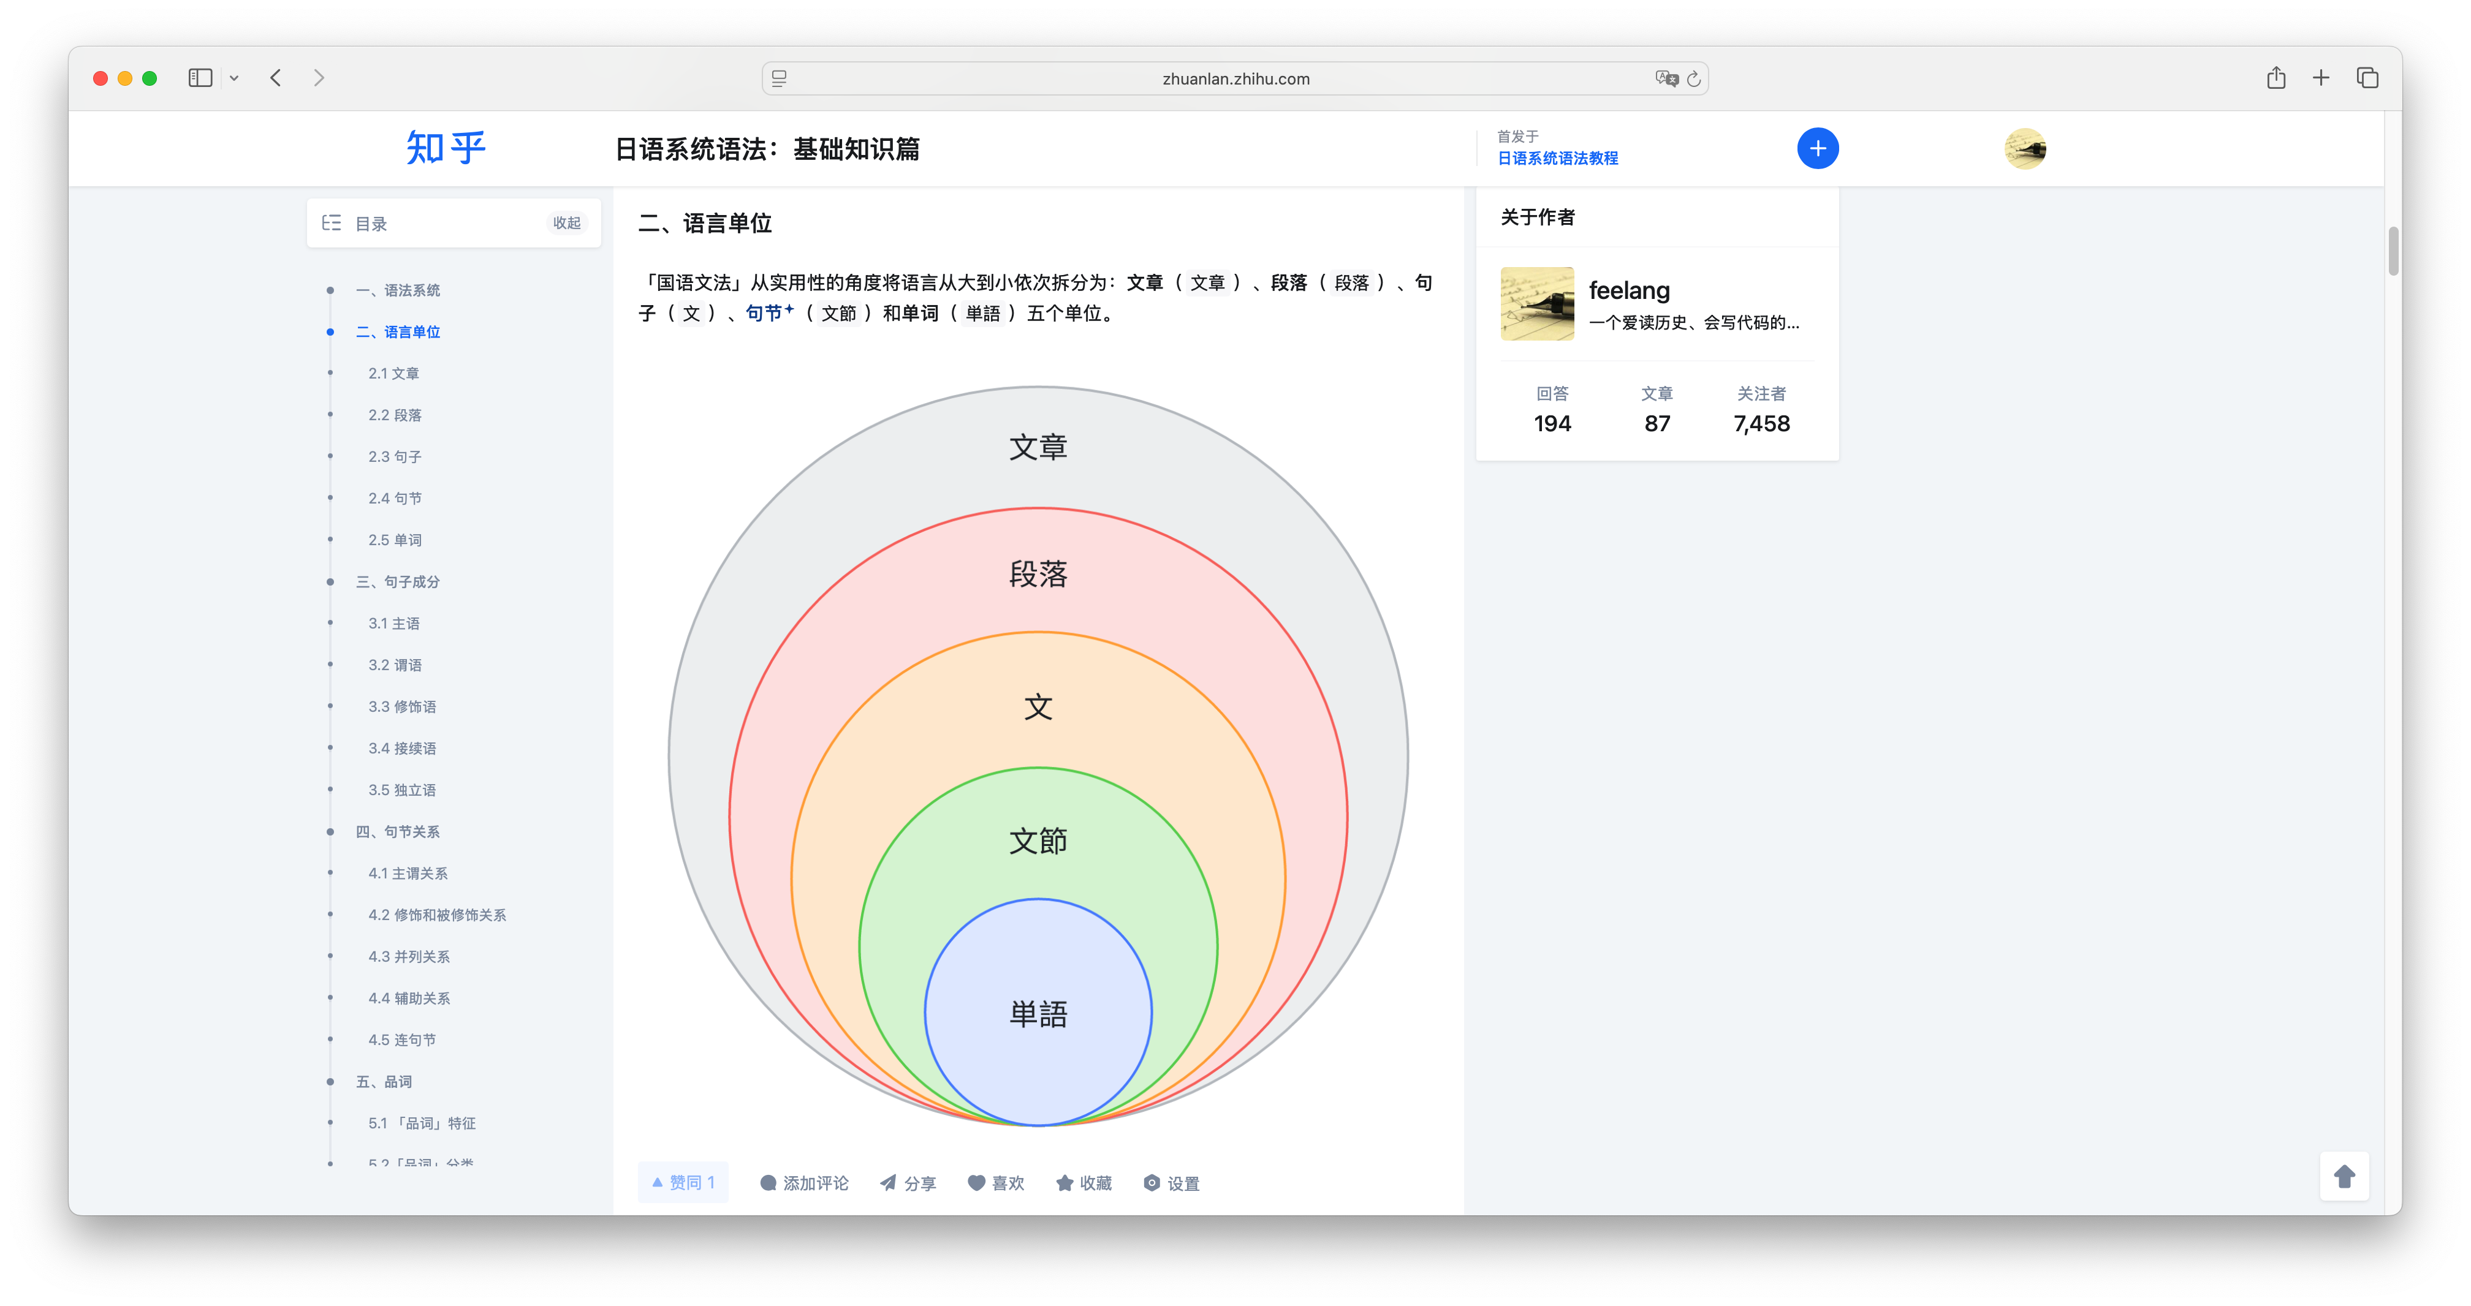Viewport: 2471px width, 1306px height.
Task: Click the 目录 outline icon
Action: 332,222
